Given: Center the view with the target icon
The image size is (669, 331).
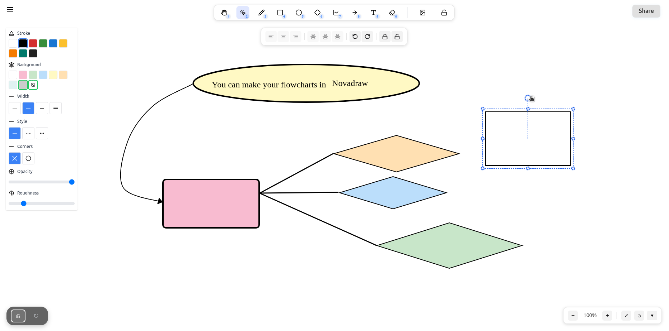Looking at the screenshot, I should (639, 316).
